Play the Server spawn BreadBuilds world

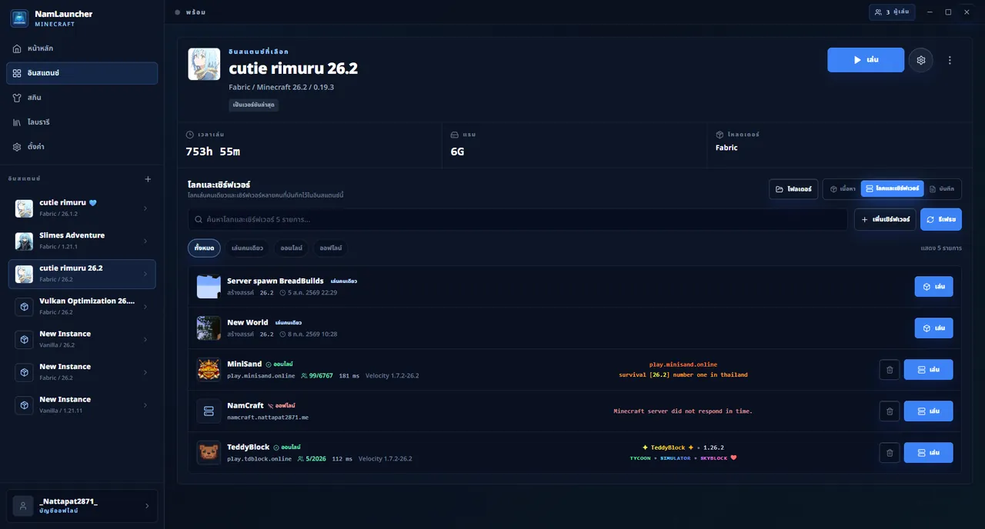(933, 287)
